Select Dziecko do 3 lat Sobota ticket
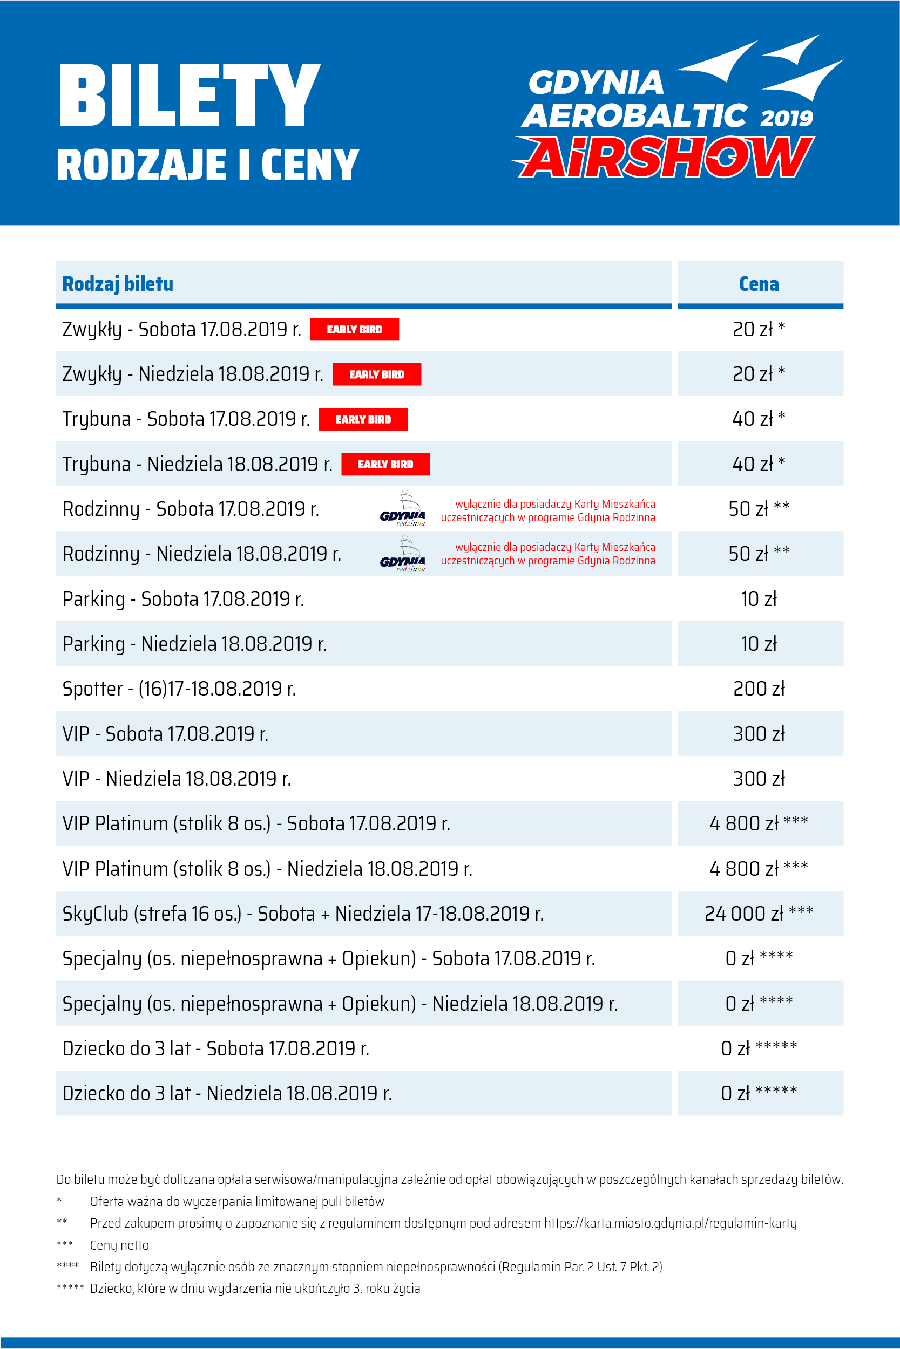Screen dimensions: 900x1349 click(216, 1048)
